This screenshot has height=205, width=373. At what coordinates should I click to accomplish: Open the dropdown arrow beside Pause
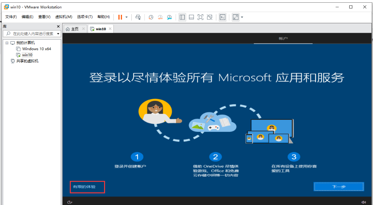(x=127, y=17)
